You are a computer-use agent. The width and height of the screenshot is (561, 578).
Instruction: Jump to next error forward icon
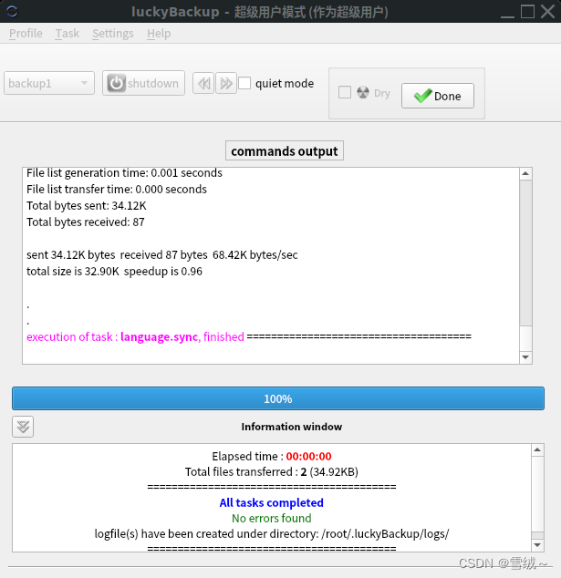pyautogui.click(x=225, y=83)
